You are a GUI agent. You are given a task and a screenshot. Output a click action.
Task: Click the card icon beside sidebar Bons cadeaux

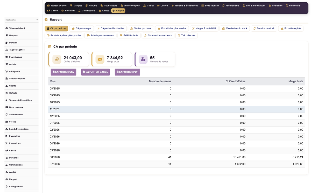(x=6, y=107)
